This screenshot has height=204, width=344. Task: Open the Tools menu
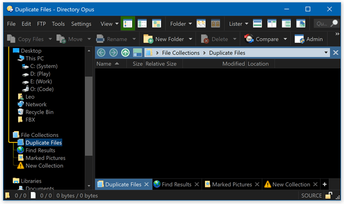pyautogui.click(x=58, y=24)
